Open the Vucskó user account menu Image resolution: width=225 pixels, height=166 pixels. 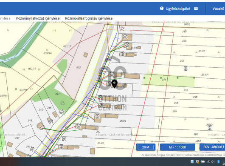click(x=218, y=9)
